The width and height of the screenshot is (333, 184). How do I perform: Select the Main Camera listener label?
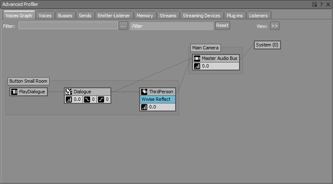[205, 48]
